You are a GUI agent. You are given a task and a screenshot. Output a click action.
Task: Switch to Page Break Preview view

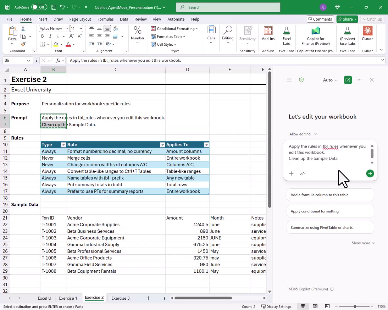[327, 306]
